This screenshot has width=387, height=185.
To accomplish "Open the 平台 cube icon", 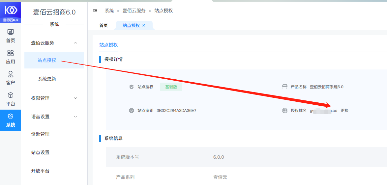I will coord(11,95).
